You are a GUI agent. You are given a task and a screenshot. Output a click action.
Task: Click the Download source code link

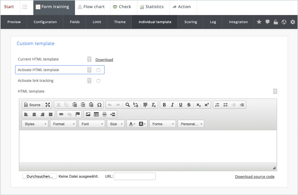(254, 177)
